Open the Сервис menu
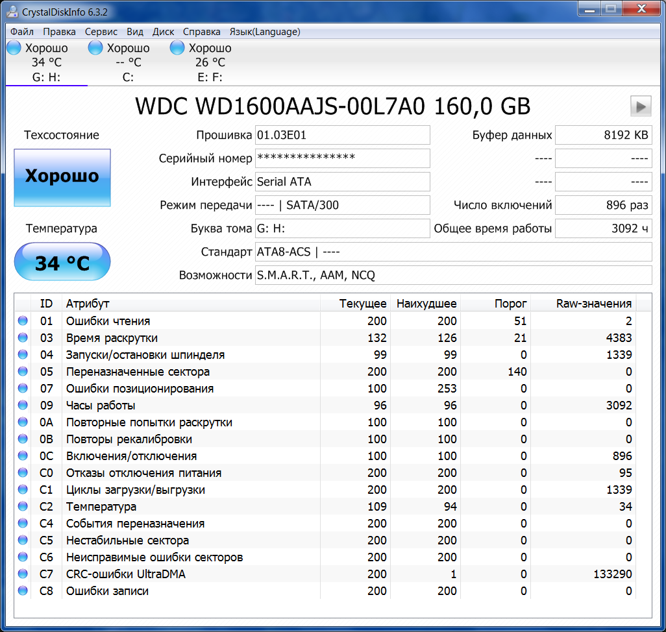666x632 pixels. point(101,32)
